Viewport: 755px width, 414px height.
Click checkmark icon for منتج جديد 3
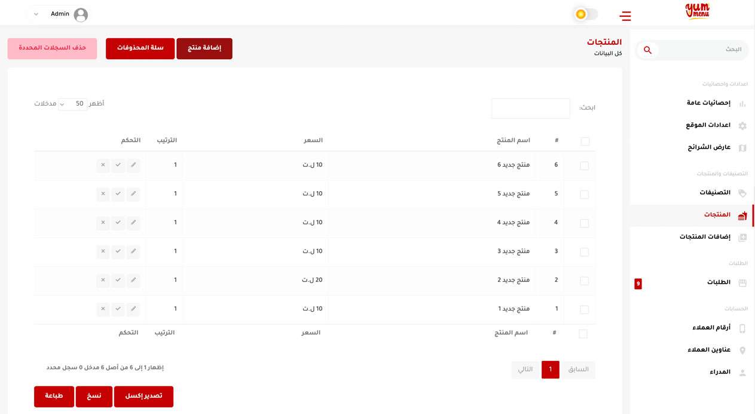[118, 252]
